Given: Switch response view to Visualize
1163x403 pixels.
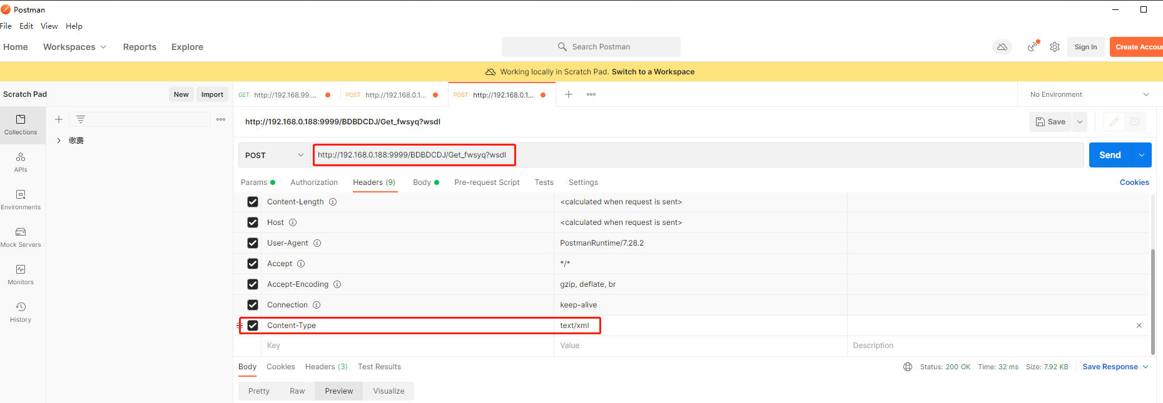Looking at the screenshot, I should tap(389, 391).
